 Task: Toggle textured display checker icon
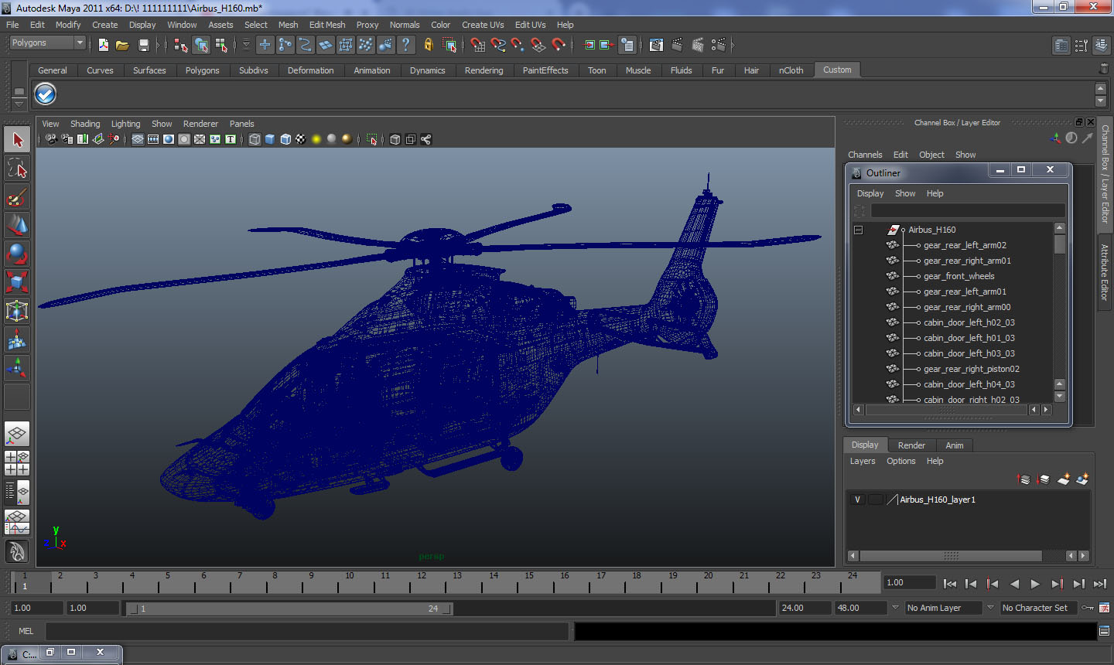coord(301,139)
